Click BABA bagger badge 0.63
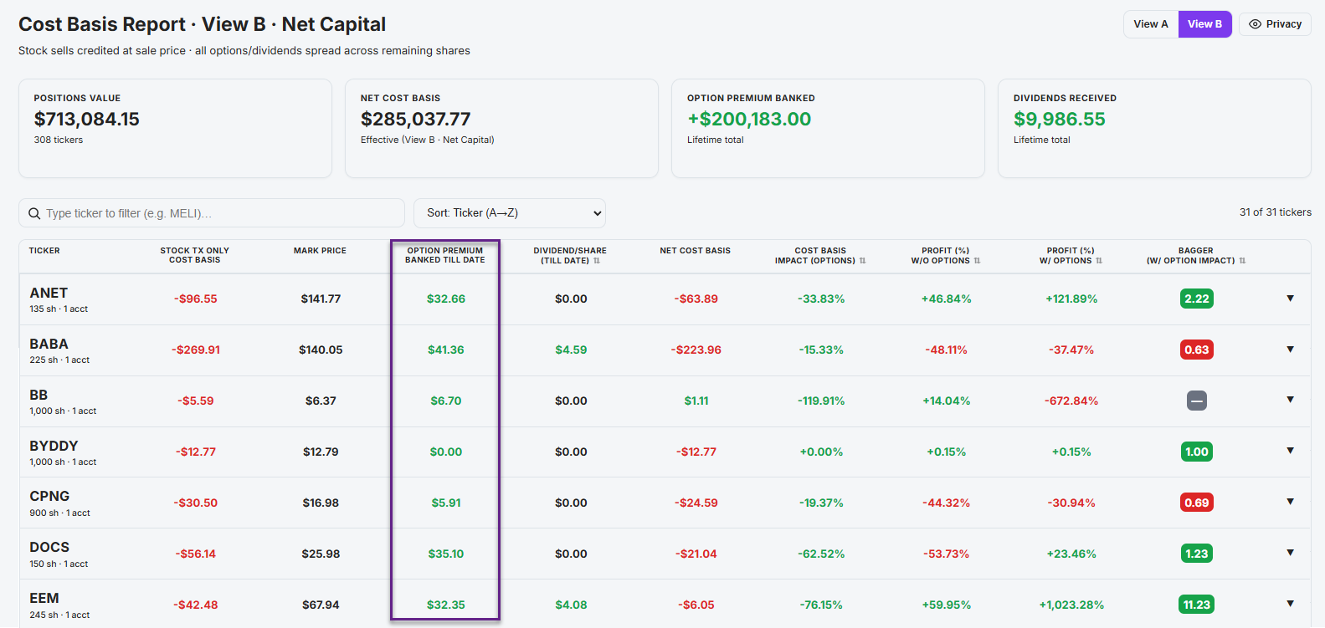The image size is (1325, 628). pyautogui.click(x=1197, y=350)
